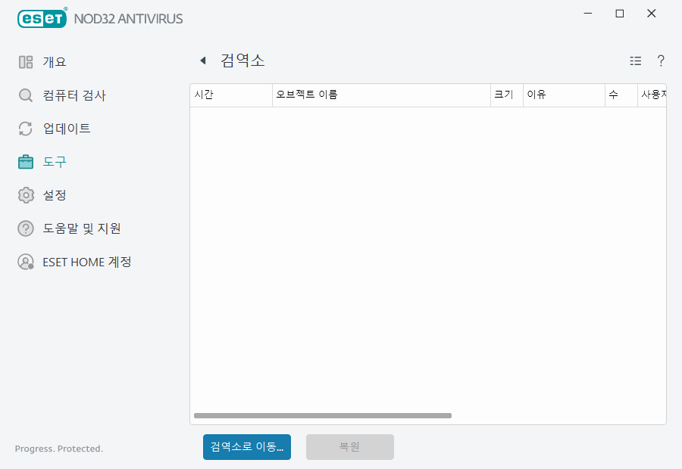
Task: Open 컴퓨터 검사 using the magnifier icon
Action: tap(25, 95)
